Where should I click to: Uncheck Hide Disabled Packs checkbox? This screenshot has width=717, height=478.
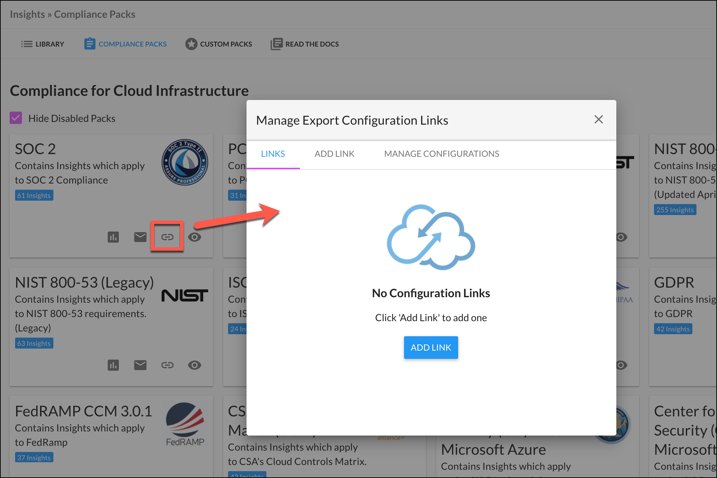pyautogui.click(x=16, y=118)
